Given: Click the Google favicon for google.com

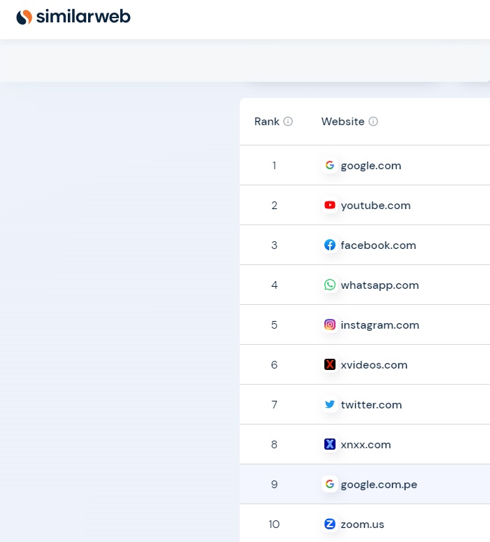Looking at the screenshot, I should (330, 165).
